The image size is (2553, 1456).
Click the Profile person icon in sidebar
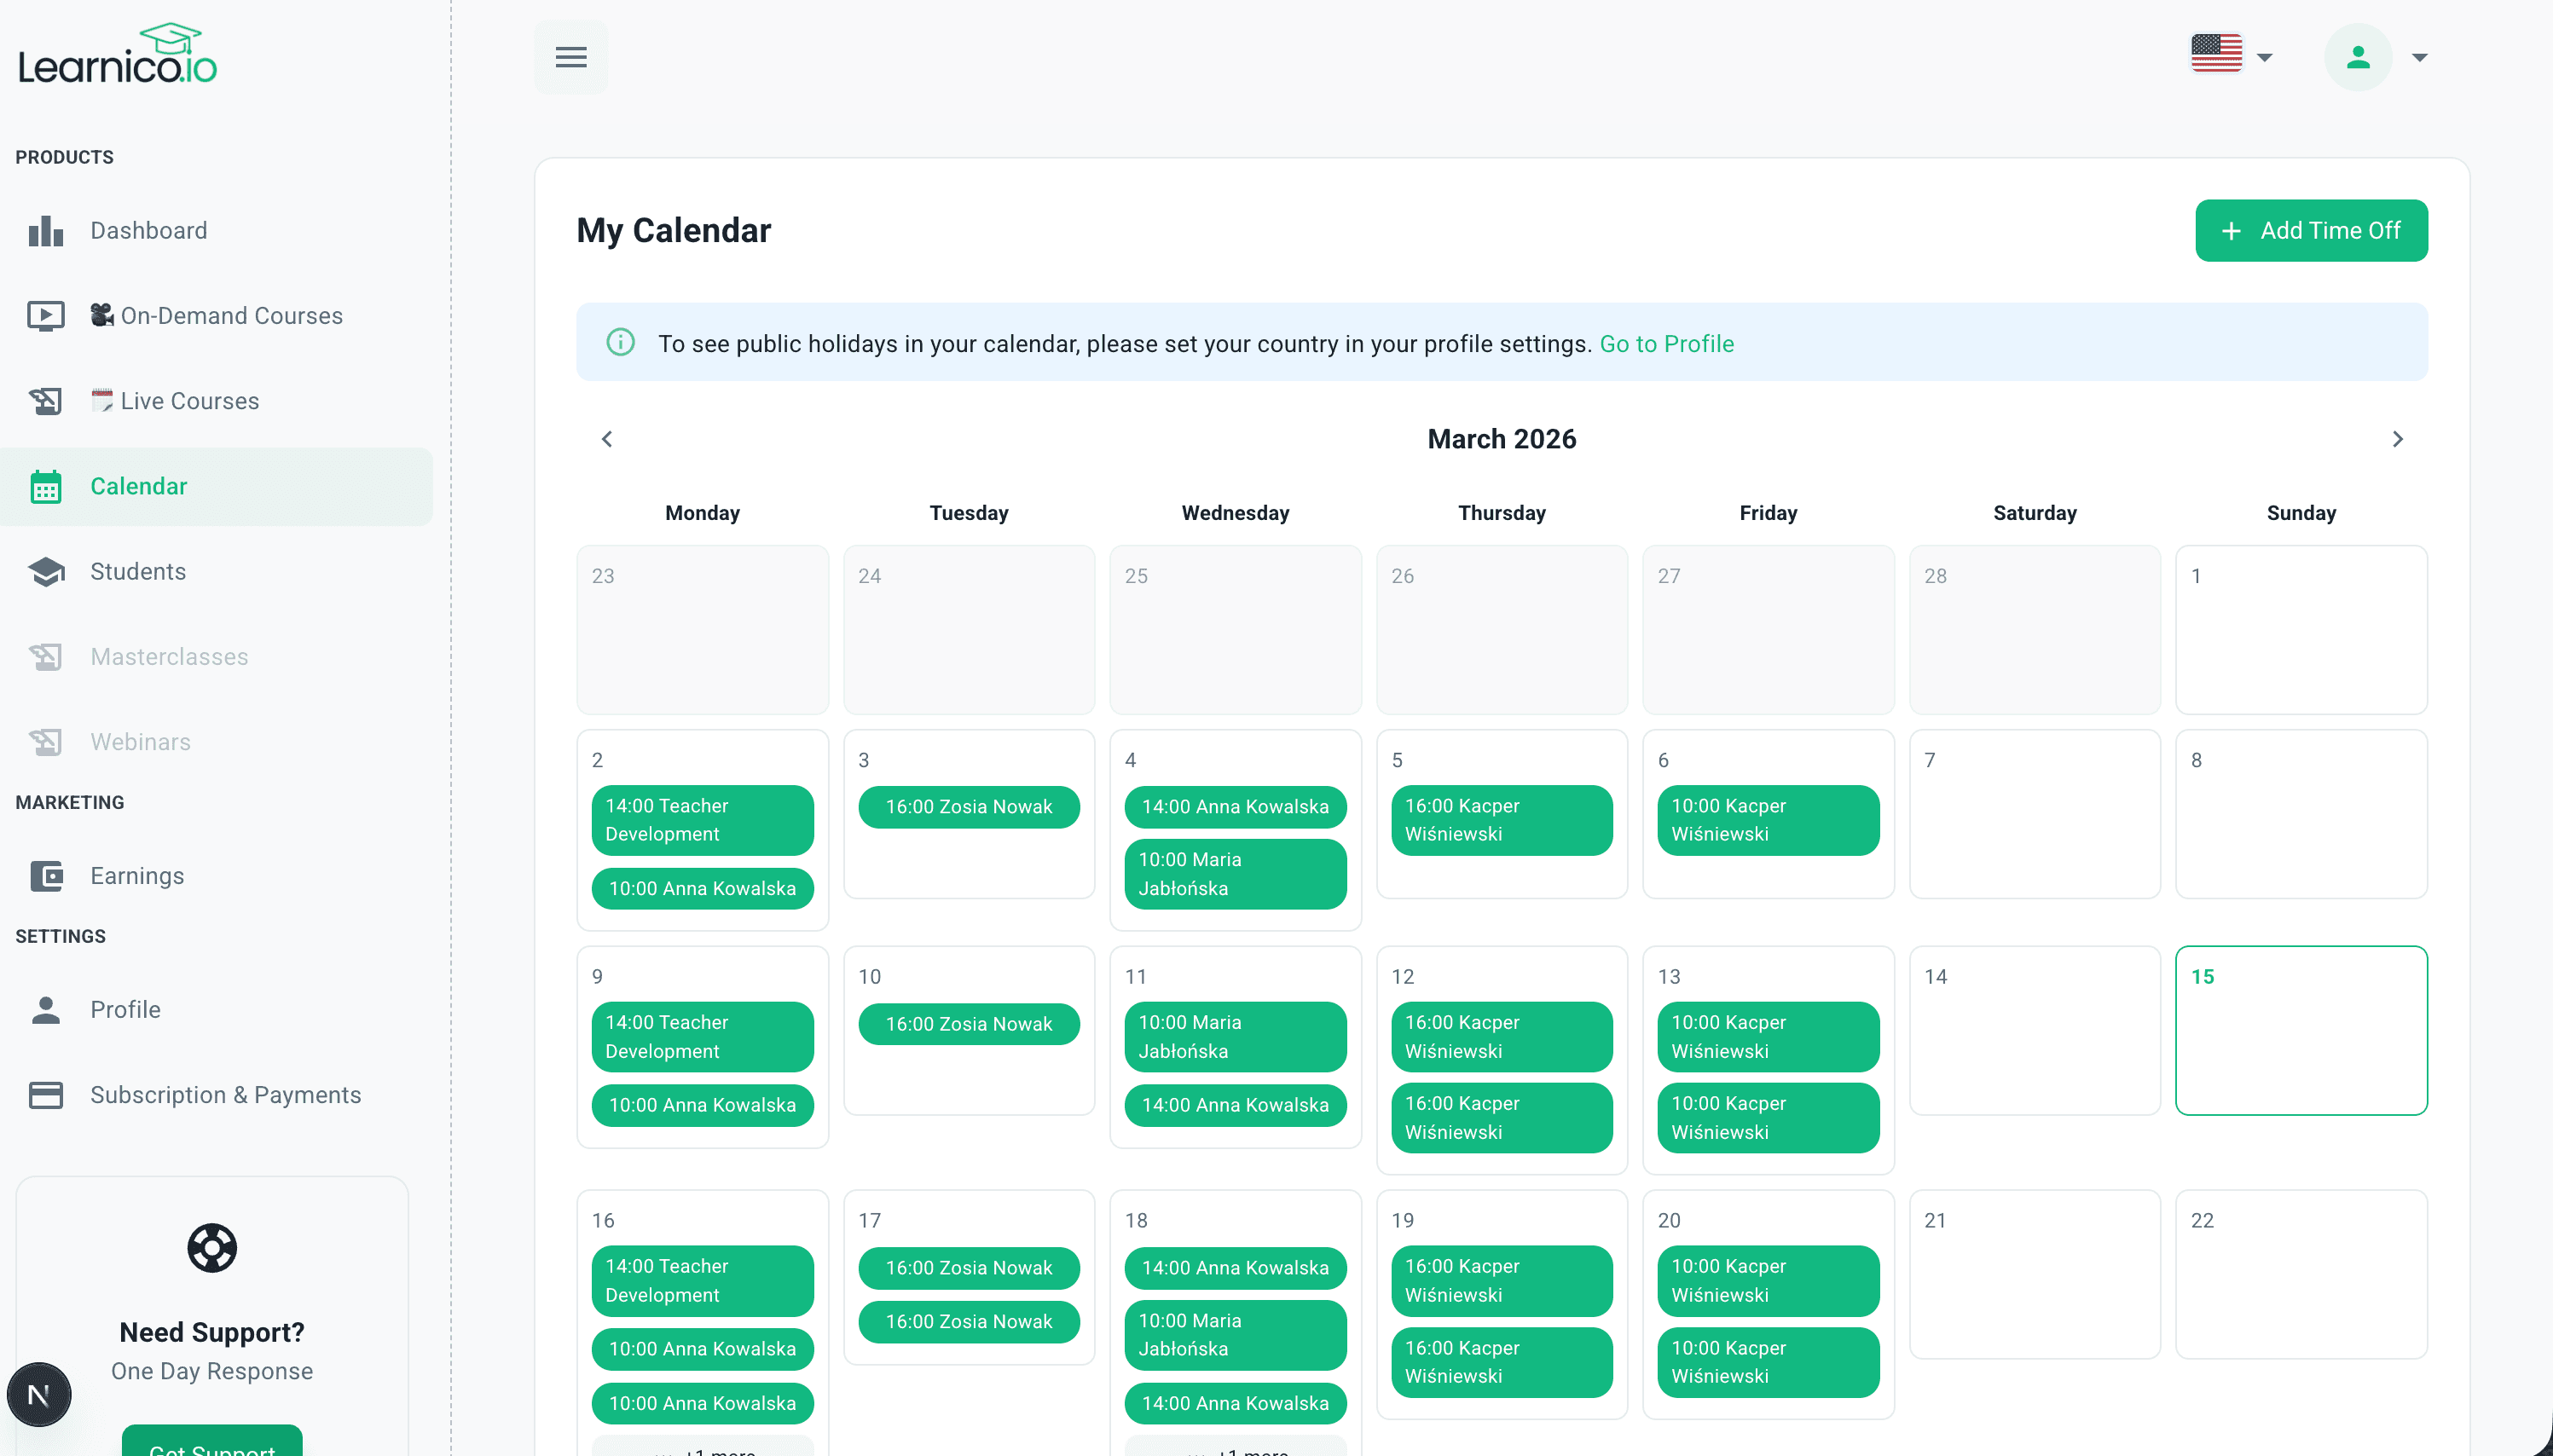coord(46,1010)
